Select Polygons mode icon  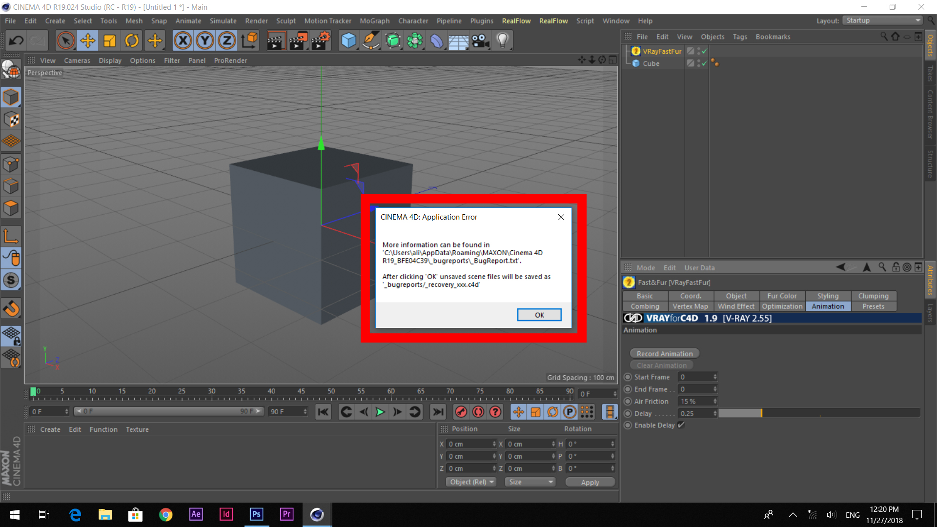[11, 208]
